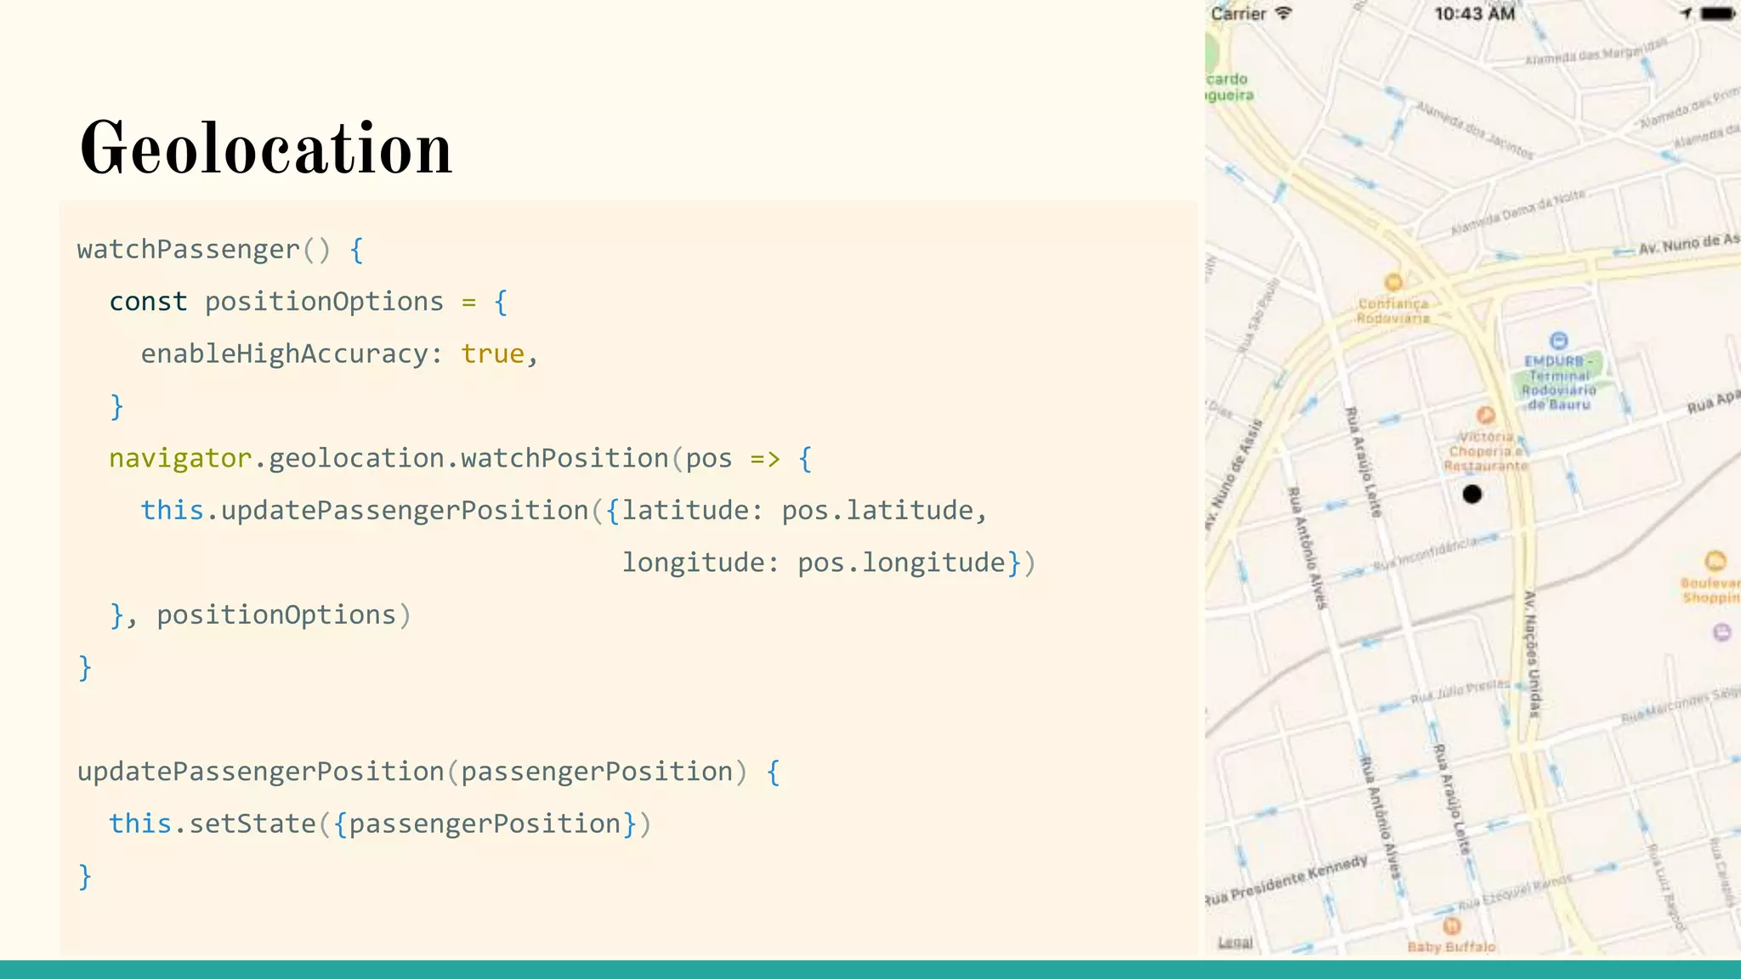Screen dimensions: 1741x979
Task: Click the Av. Nuno de Assis label at left
Action: (1232, 474)
